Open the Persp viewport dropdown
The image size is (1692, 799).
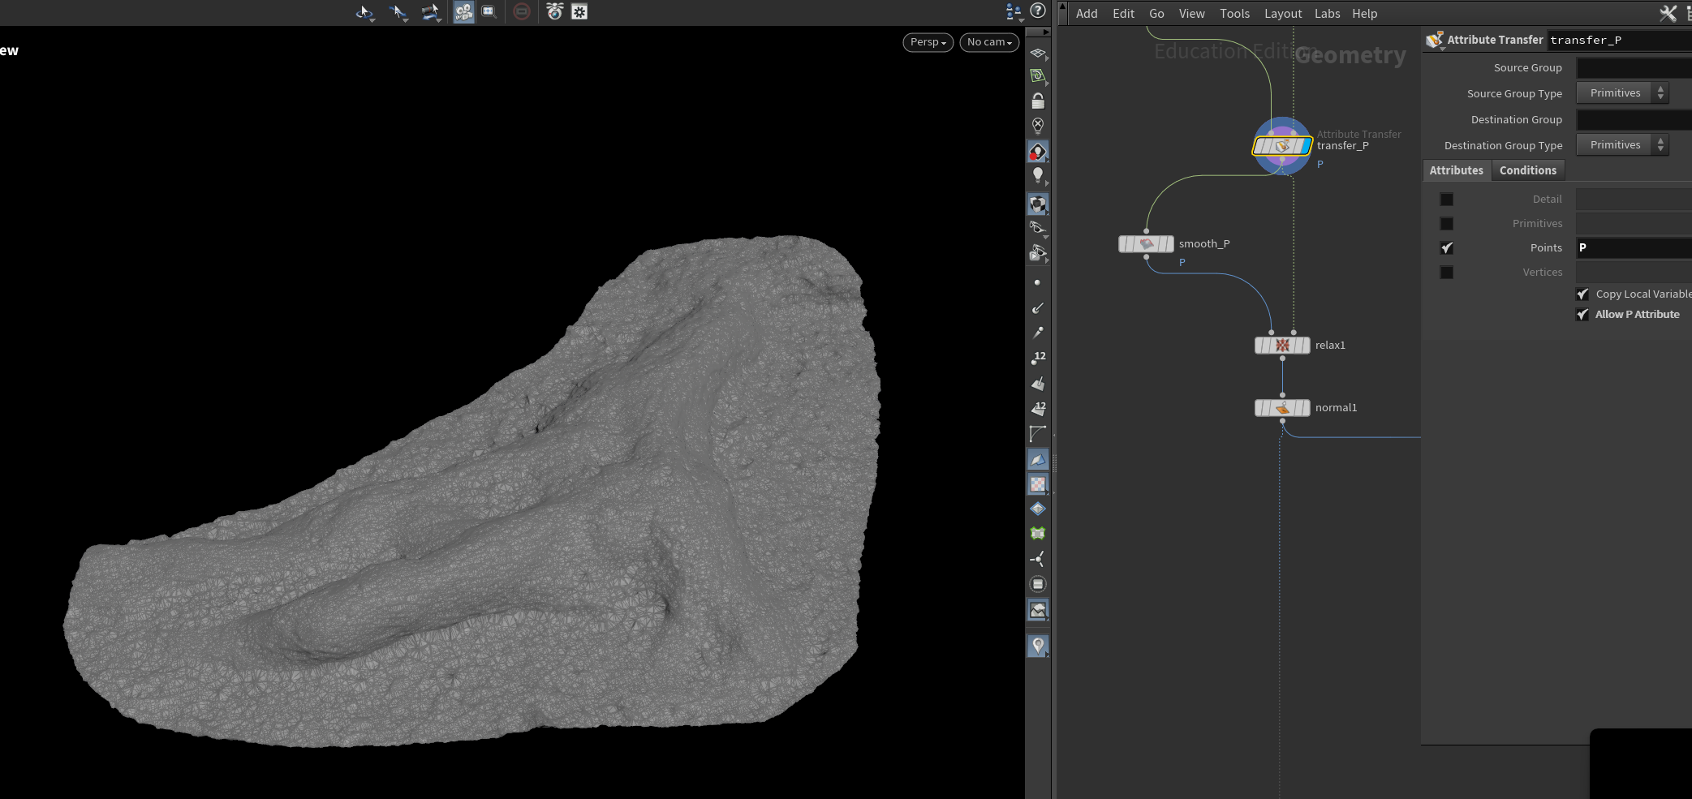coord(928,42)
